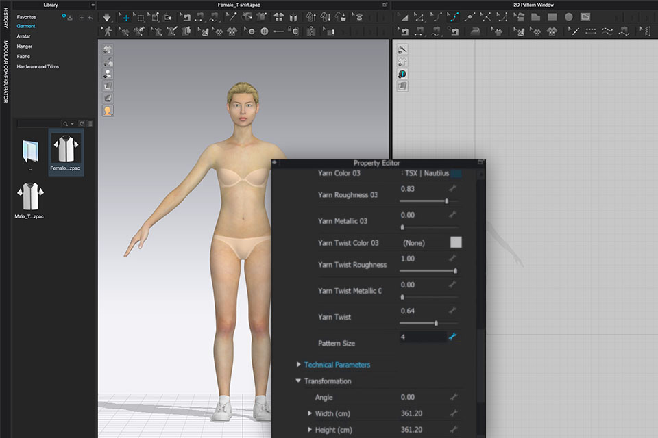Click the walking avatar motion icon
Screen dimensions: 658x438
coord(108,31)
